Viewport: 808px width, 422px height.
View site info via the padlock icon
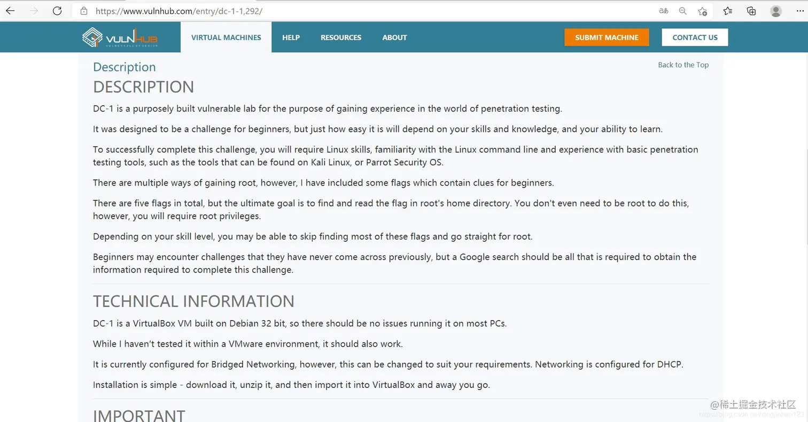[83, 11]
